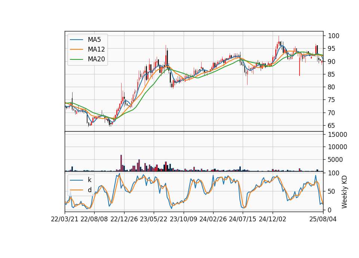Click the 23/10/09 date tick label
359x258 pixels.
[183, 219]
